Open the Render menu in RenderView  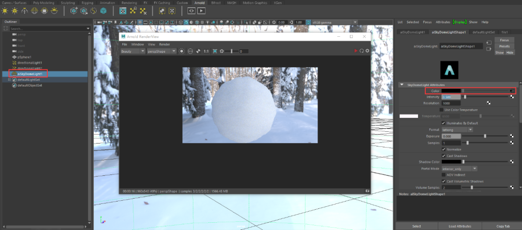pos(164,44)
